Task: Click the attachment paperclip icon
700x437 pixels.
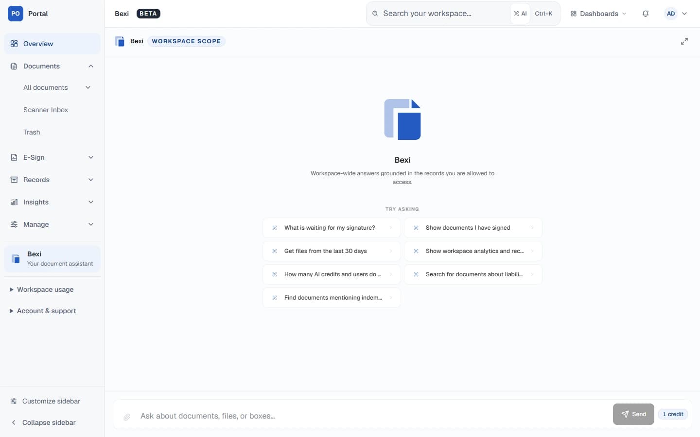Action: (x=127, y=417)
